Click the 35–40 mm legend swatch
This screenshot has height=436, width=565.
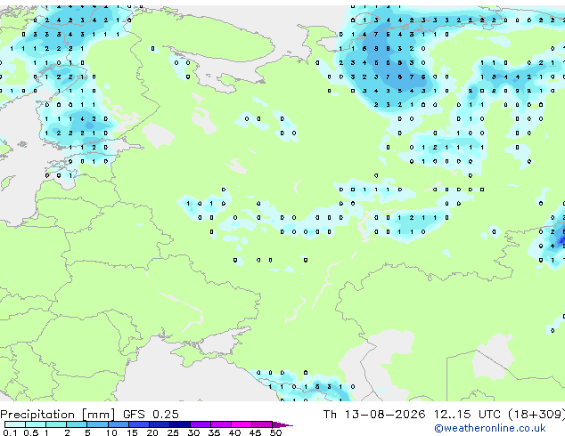point(221,424)
